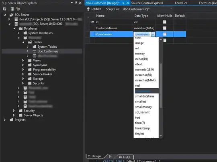Toggle Allow Nulls for Id column
Image resolution: width=217 pixels, height=162 pixels.
click(x=164, y=22)
